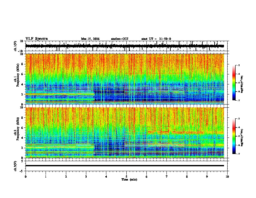Click the "ch.3(V)" axis label
Viewport: 256px width, 198px height.
[16, 166]
